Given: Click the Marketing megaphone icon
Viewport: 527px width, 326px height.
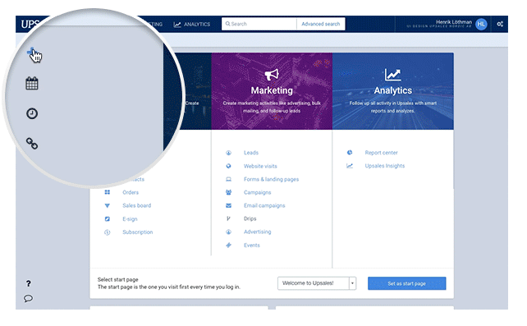Looking at the screenshot, I should coord(272,75).
